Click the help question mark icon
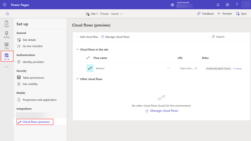The height and width of the screenshot is (141, 251). point(236,5)
